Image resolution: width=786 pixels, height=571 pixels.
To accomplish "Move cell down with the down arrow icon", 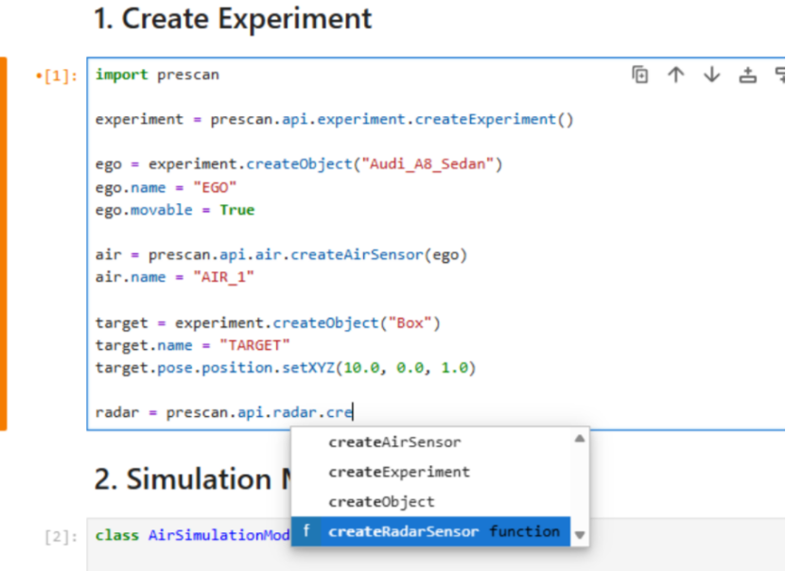I will click(x=711, y=75).
